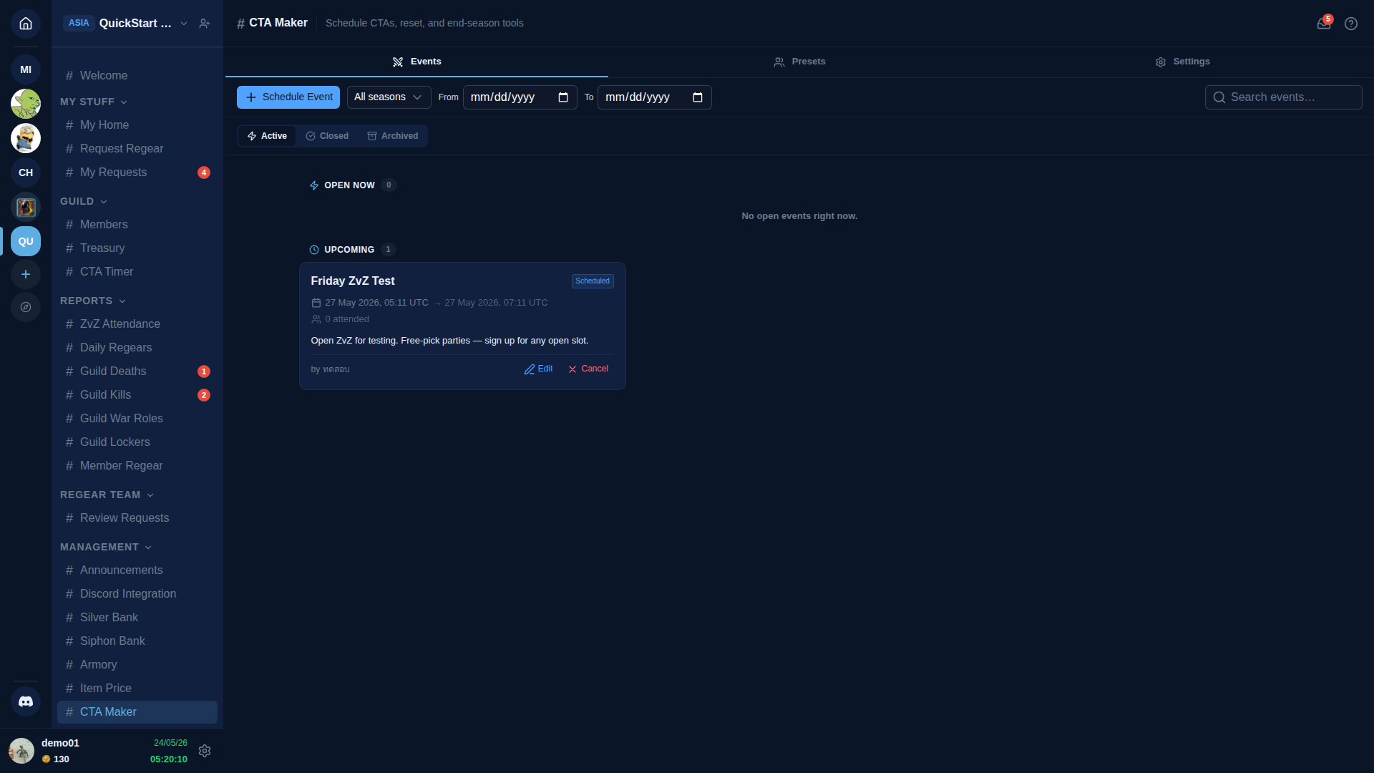Image resolution: width=1374 pixels, height=773 pixels.
Task: Open Daily Regears report
Action: pos(137,348)
